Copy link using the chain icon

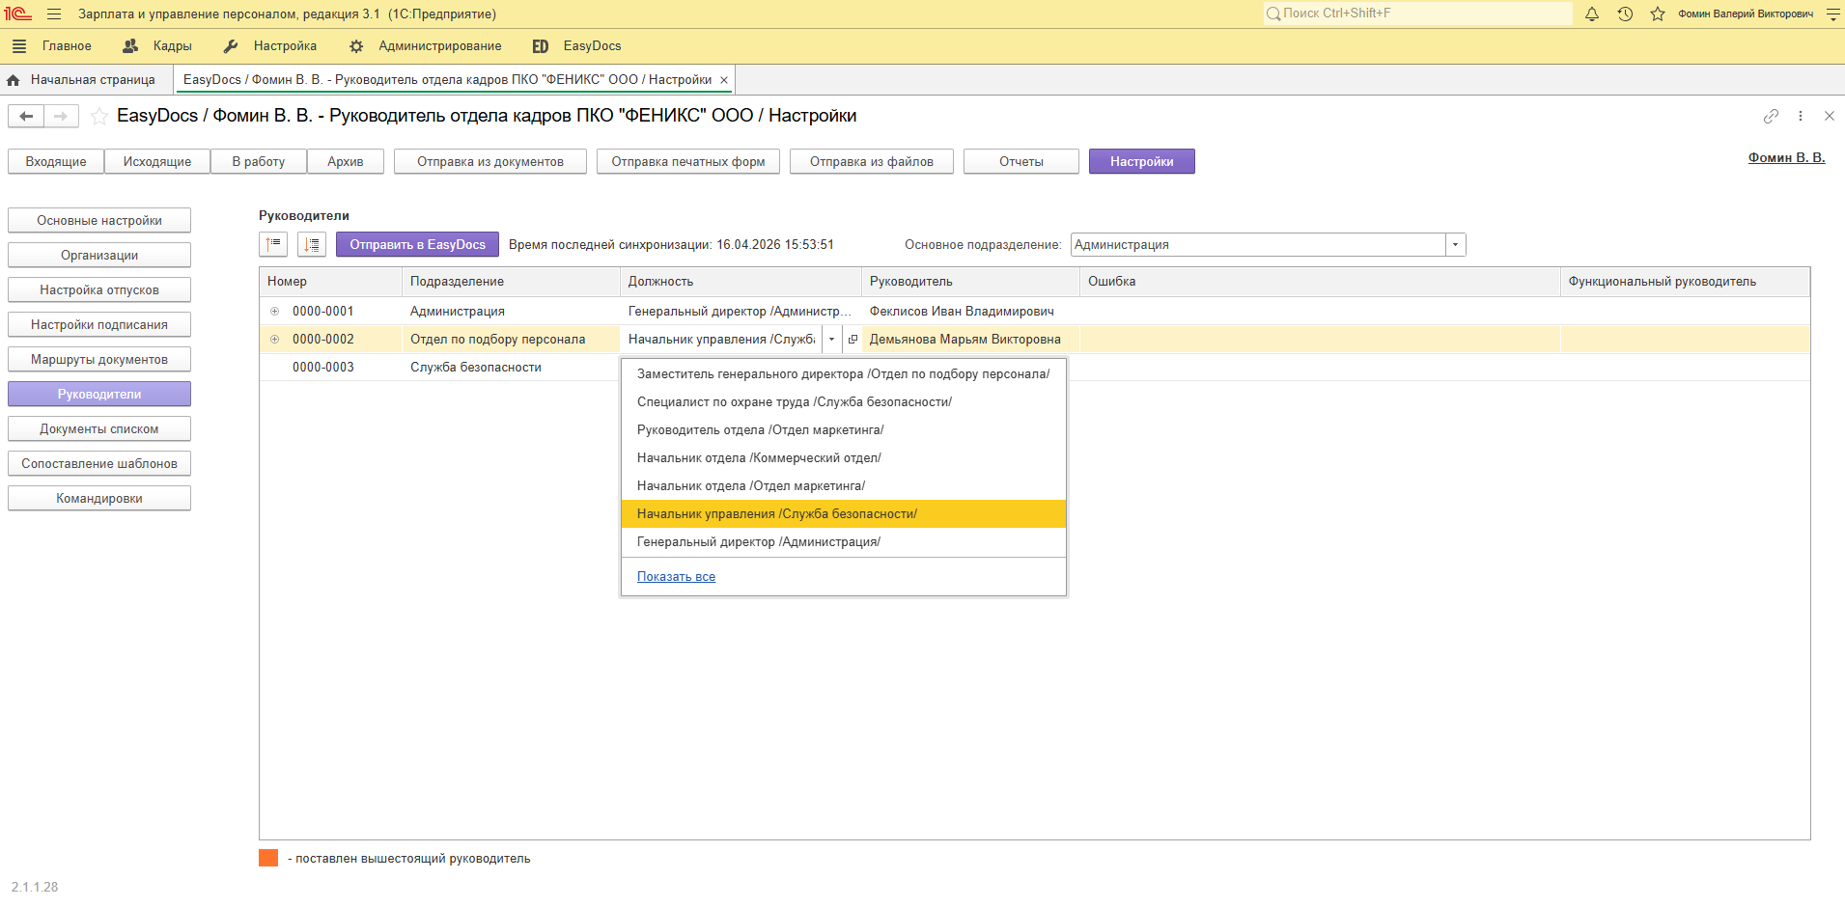[x=1771, y=116]
